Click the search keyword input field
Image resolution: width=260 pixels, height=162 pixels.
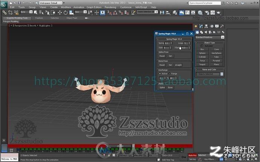pyautogui.click(x=205, y=3)
